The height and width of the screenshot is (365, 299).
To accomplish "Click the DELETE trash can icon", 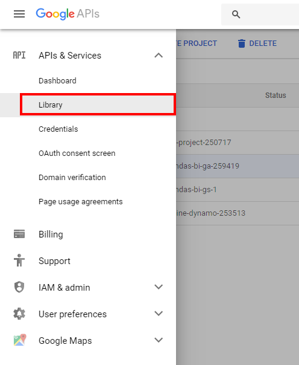I will point(241,44).
